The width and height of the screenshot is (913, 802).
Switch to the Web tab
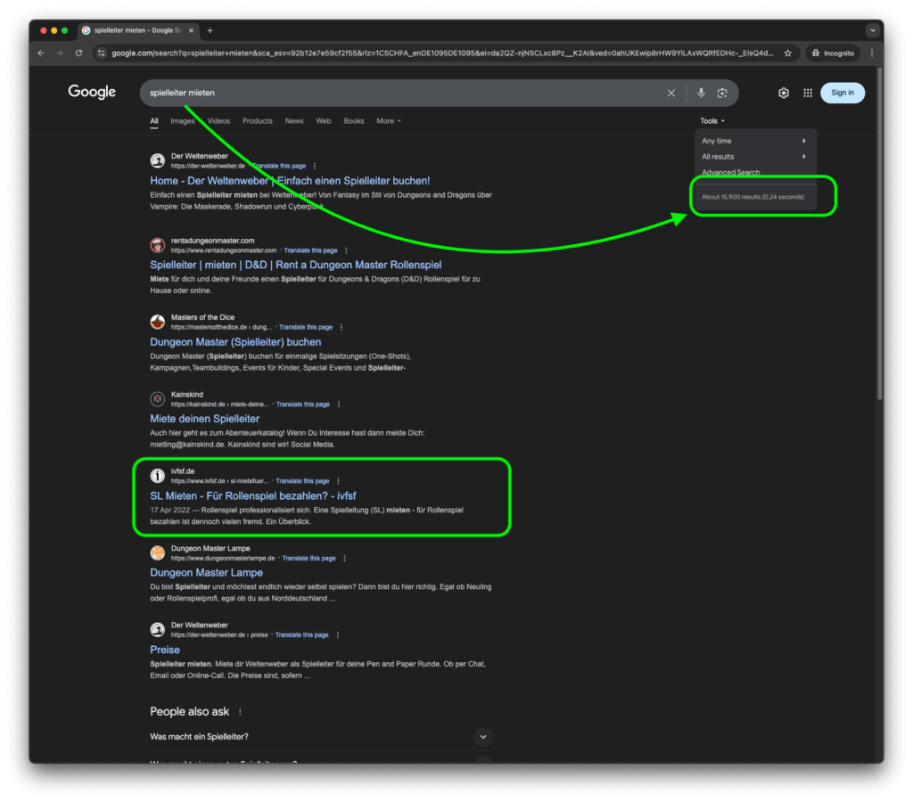pos(323,121)
